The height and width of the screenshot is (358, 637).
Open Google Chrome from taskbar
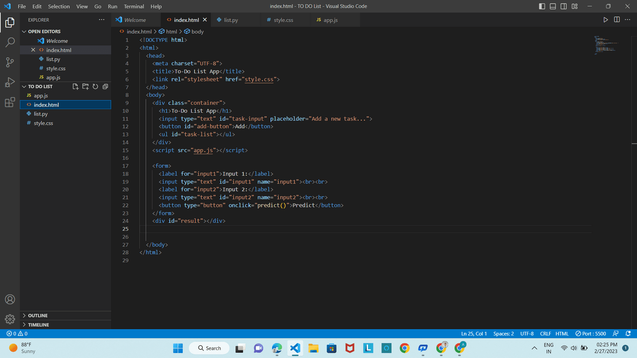click(x=404, y=348)
